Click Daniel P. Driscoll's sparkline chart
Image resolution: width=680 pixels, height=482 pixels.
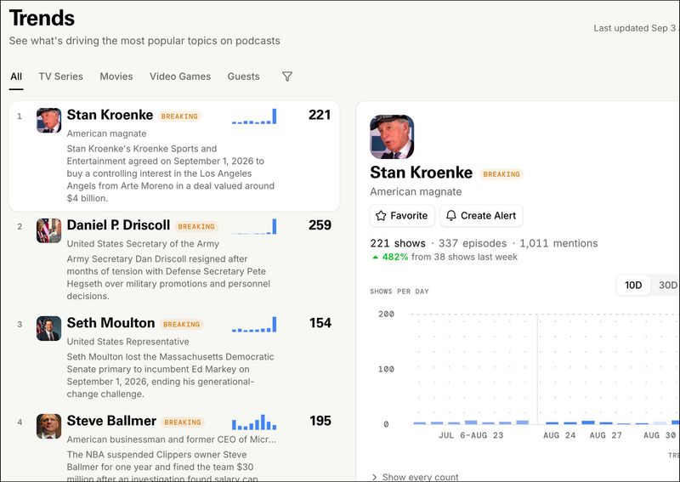254,226
